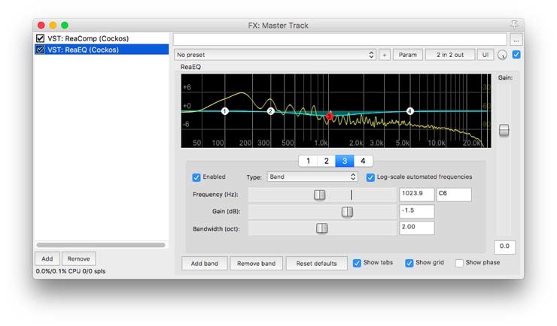This screenshot has height=326, width=557.
Task: Click the gain value field -1.5
Action: pos(417,212)
